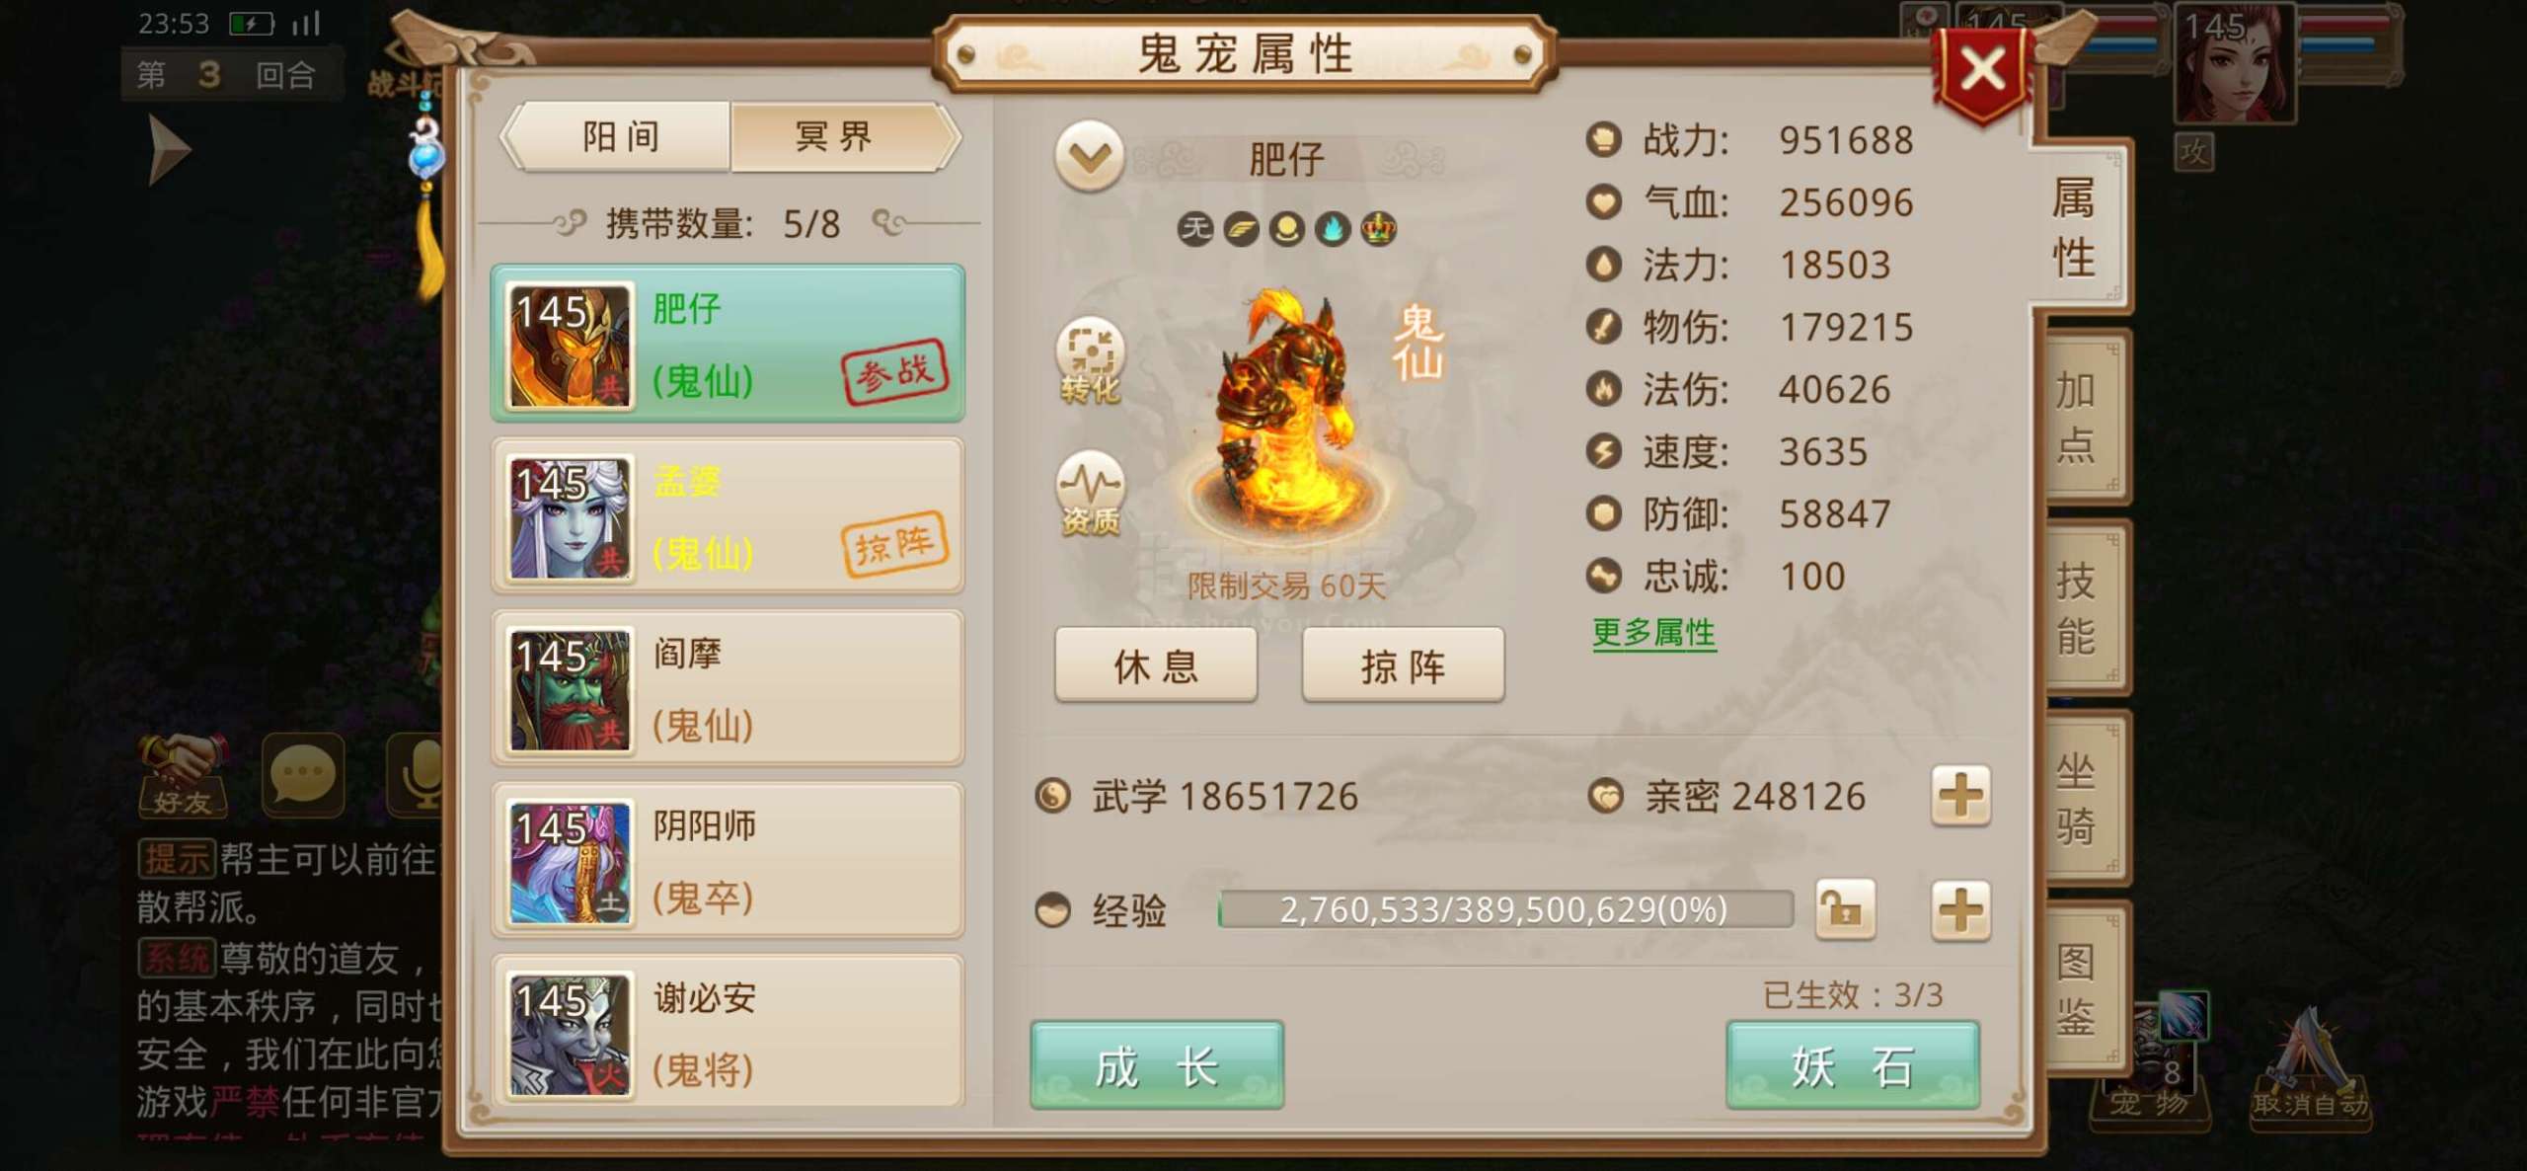Click the 休息 rest button
The image size is (2527, 1171).
1156,665
